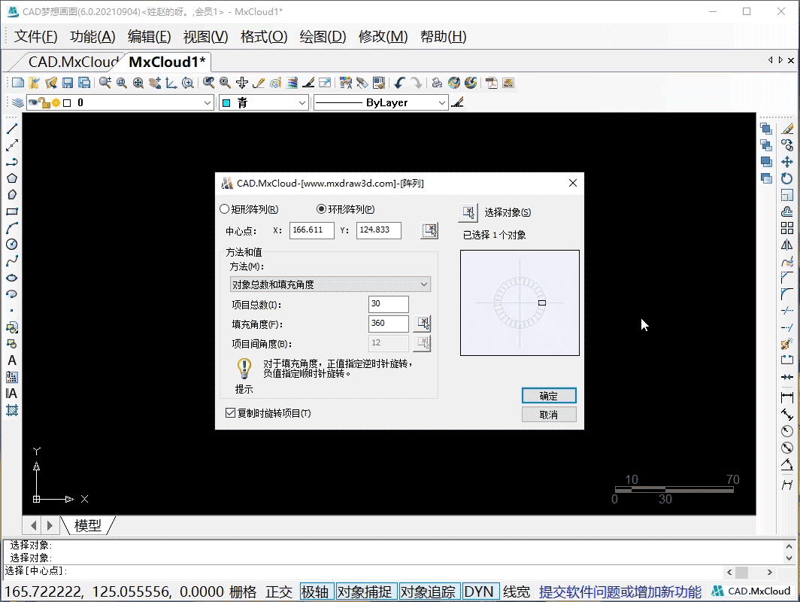Select the Spline curve tool
Screen dimensions: 800x602
(12, 261)
